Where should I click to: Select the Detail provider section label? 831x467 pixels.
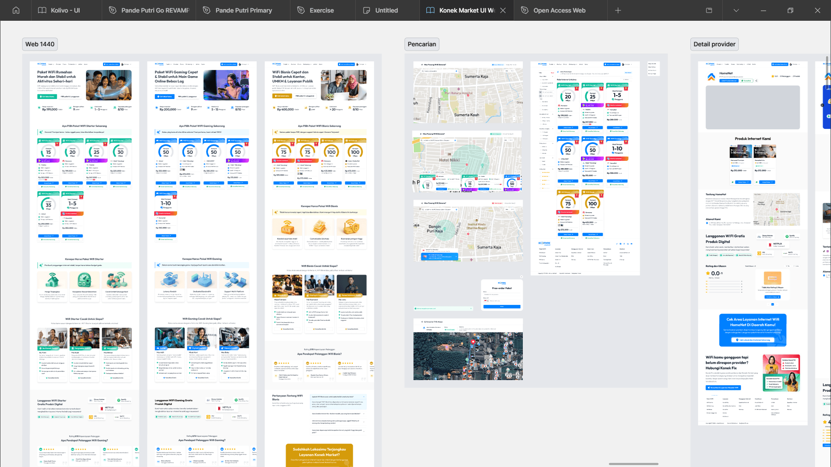(714, 44)
